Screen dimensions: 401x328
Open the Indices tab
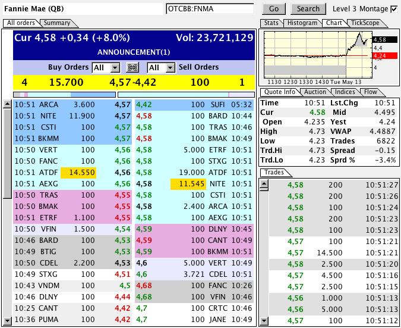click(345, 92)
